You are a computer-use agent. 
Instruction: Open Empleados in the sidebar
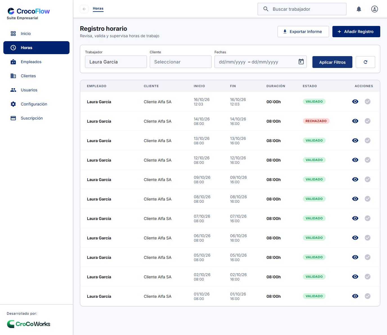pyautogui.click(x=36, y=62)
